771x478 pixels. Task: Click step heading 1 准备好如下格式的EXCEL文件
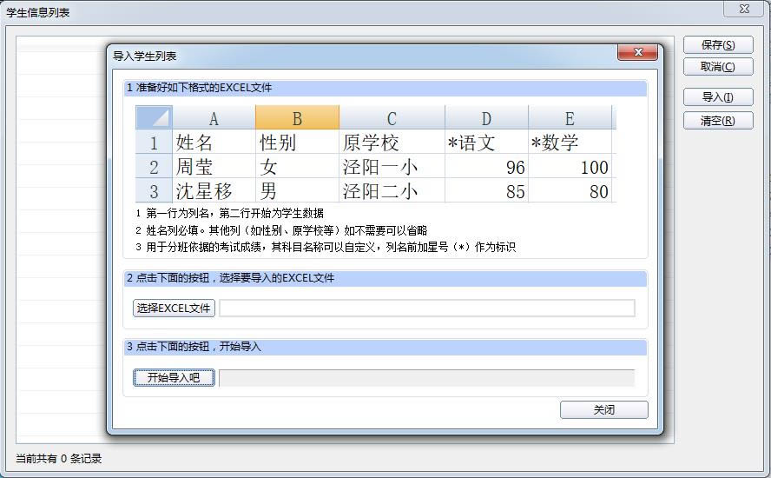[x=199, y=88]
